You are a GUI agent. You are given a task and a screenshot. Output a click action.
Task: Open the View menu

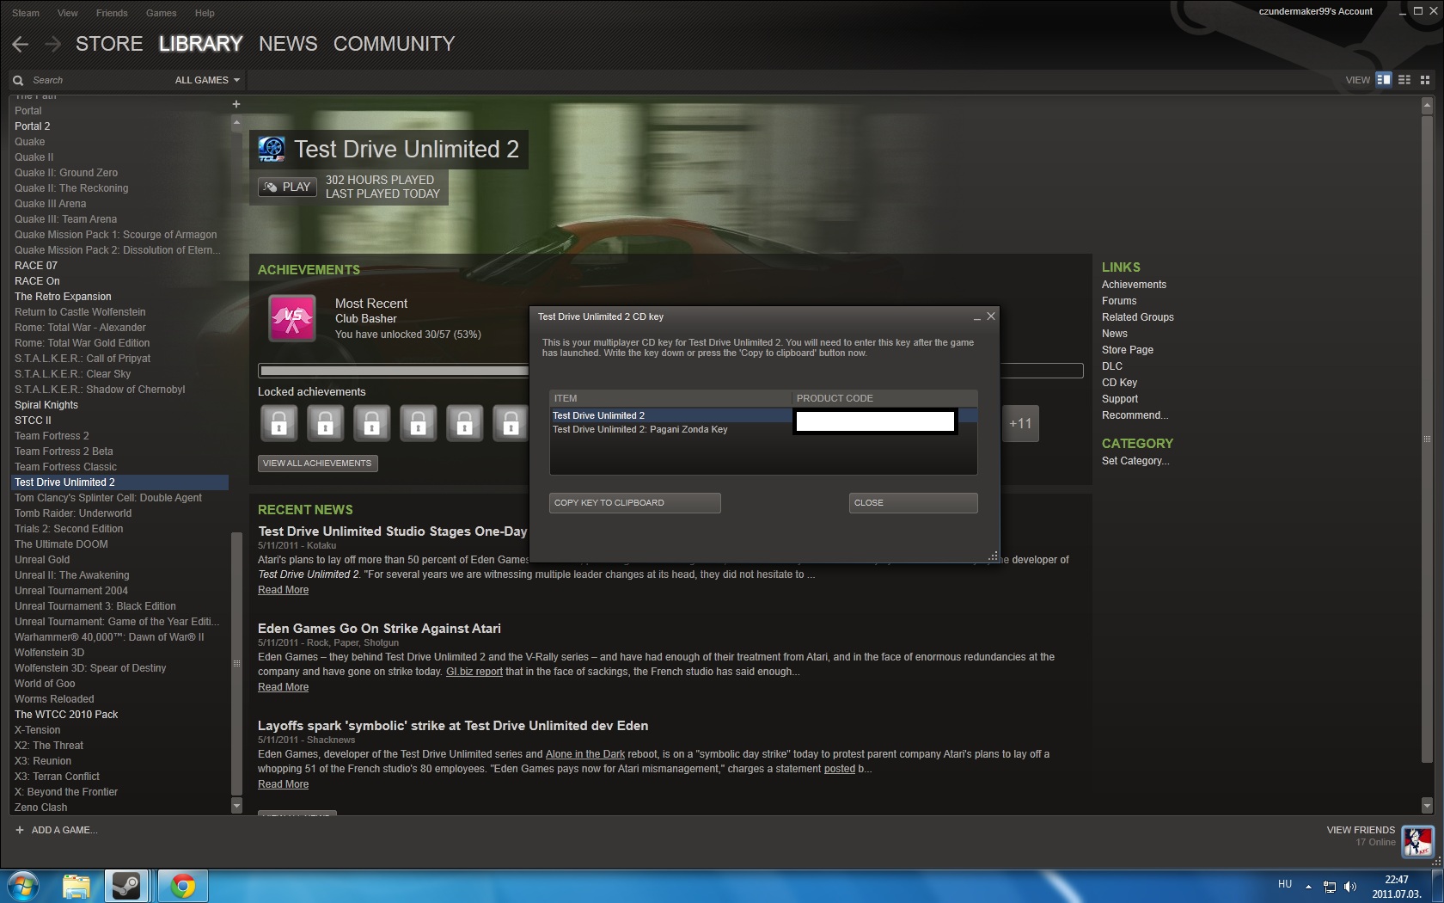pos(67,13)
